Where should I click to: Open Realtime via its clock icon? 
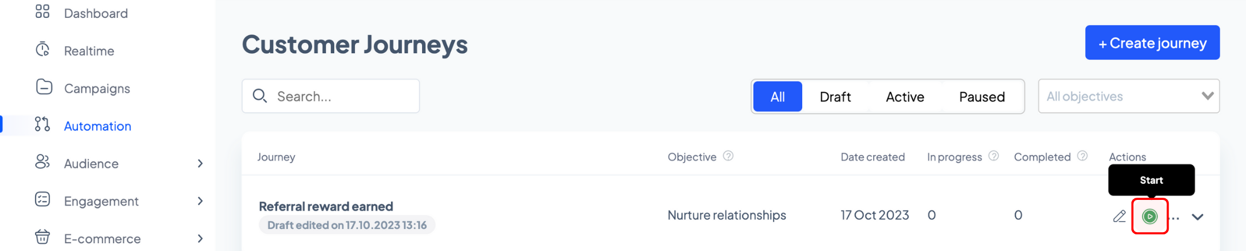pyautogui.click(x=43, y=49)
